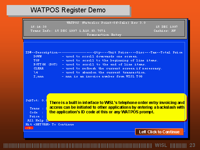Click the WISL logo in footer
The height and width of the screenshot is (150, 200).
coord(162,145)
